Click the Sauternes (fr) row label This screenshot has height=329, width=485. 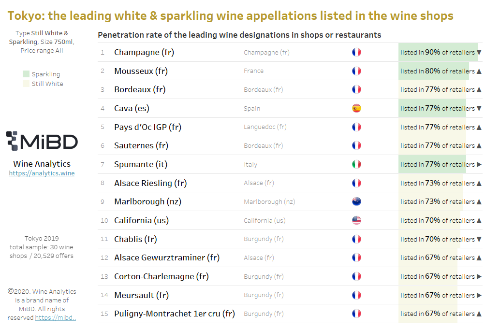(141, 145)
